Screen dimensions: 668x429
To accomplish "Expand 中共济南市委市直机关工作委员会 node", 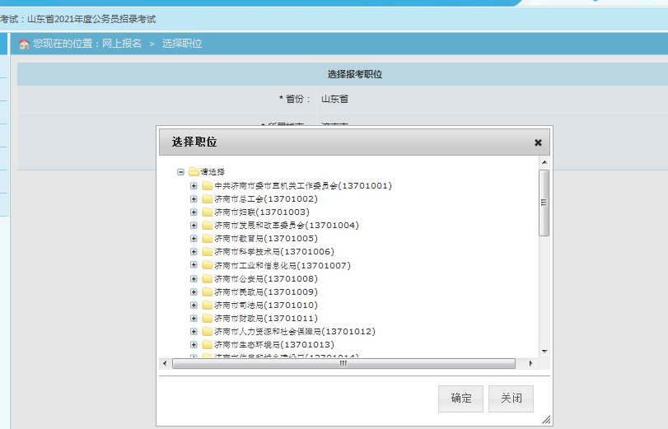I will point(194,186).
